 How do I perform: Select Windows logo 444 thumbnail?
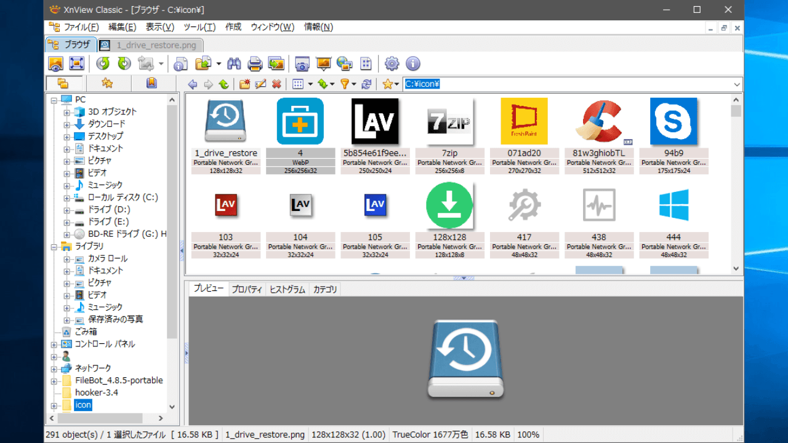[x=673, y=220]
